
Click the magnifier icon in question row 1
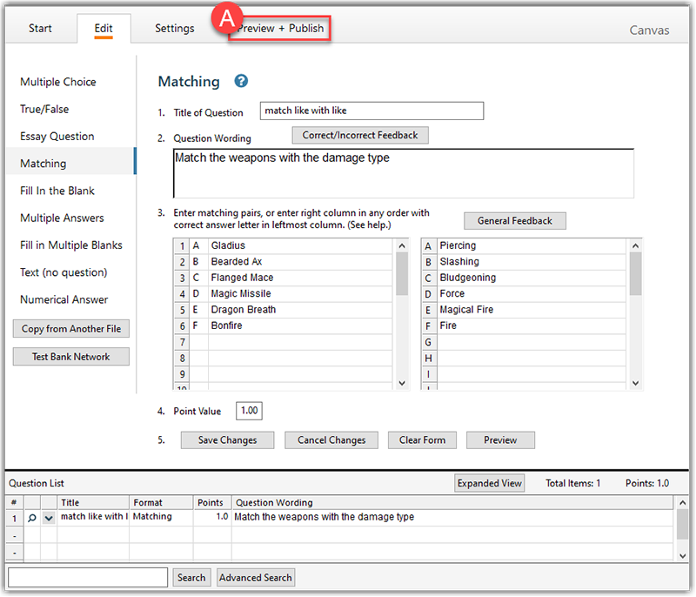coord(32,517)
